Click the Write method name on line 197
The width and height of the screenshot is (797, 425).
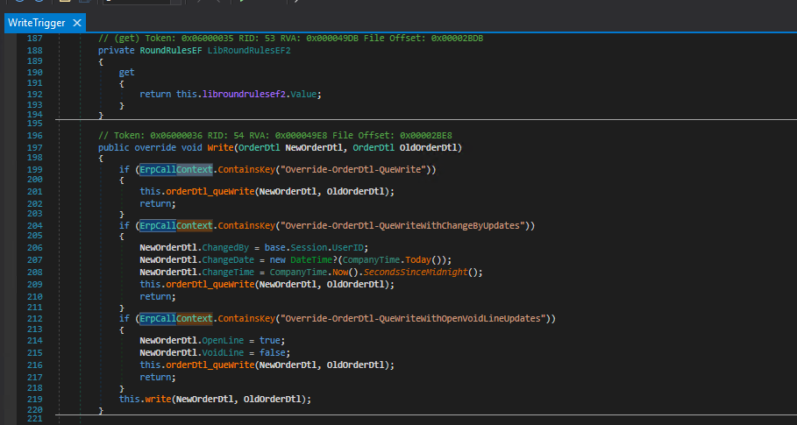(x=222, y=147)
